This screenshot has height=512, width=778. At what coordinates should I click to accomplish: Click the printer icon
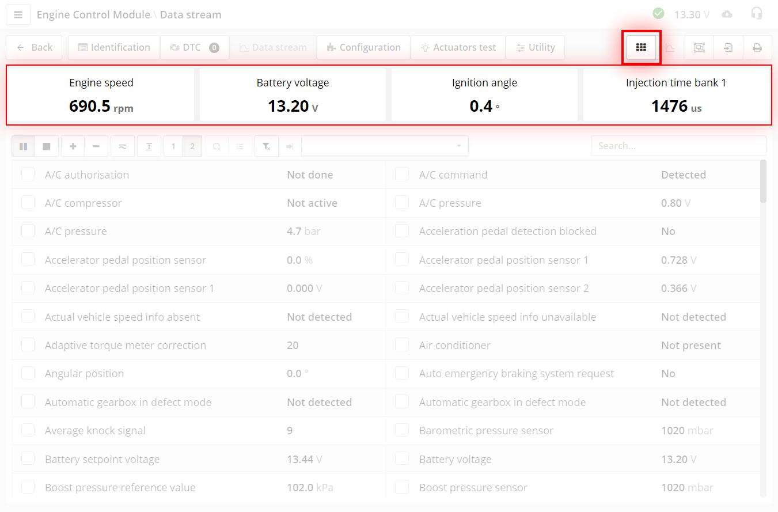757,48
